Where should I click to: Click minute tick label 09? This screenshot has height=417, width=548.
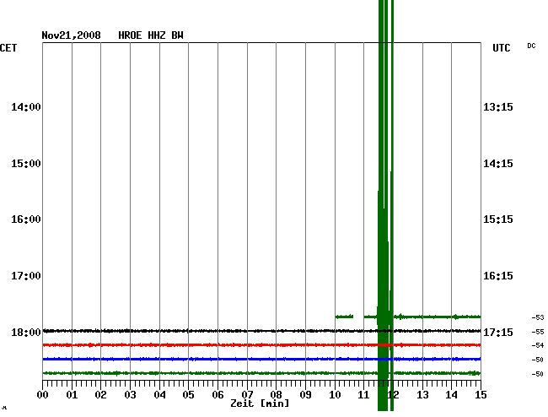(305, 395)
